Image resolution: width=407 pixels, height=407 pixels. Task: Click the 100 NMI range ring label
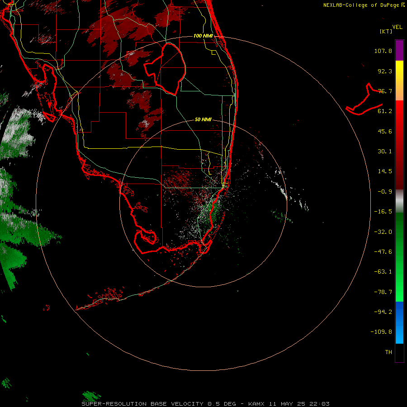(203, 36)
